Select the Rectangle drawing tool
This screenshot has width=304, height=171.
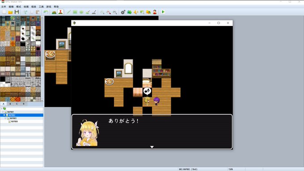click(75, 12)
